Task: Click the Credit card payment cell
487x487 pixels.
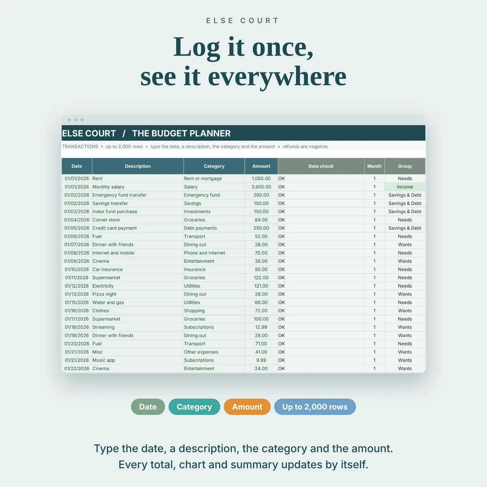Action: coord(138,228)
